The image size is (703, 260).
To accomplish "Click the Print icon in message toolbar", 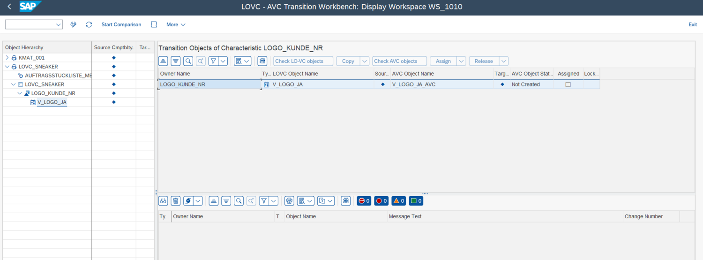I will 289,201.
